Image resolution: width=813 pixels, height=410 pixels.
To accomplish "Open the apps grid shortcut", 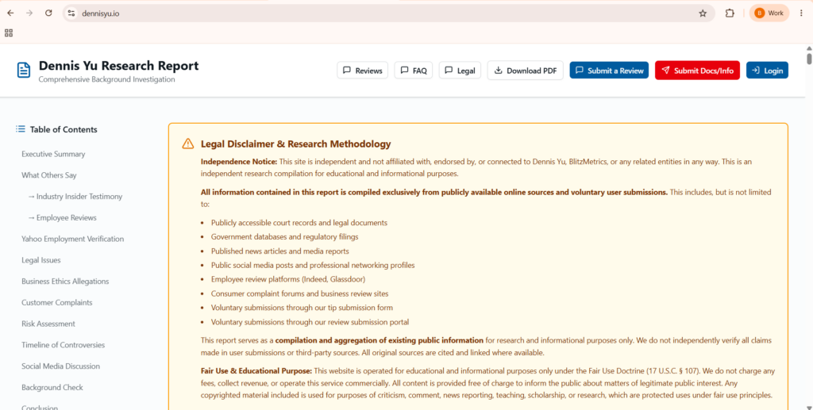I will (9, 33).
